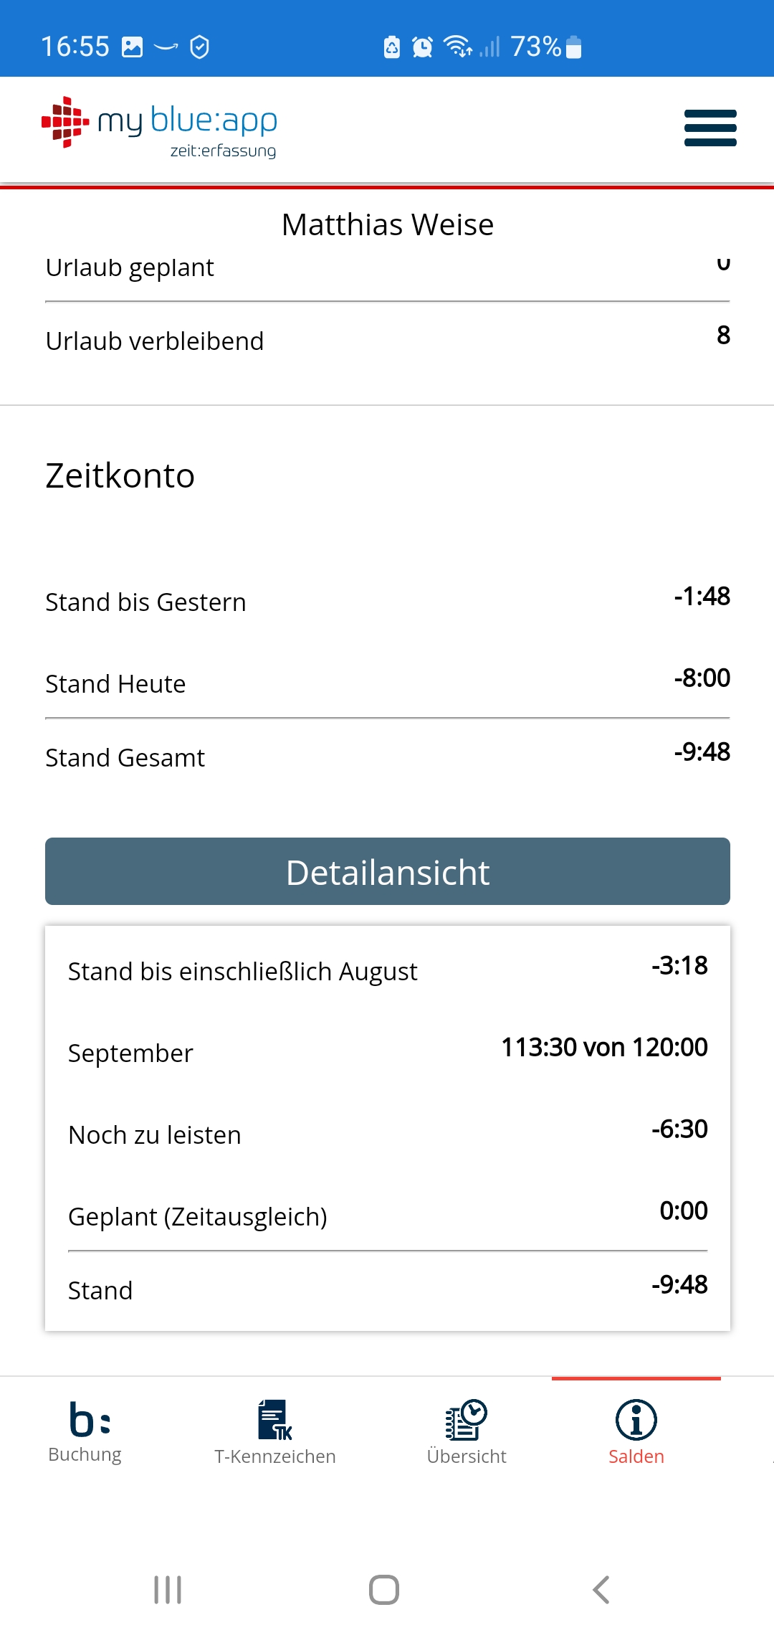
Task: Tap the Stand Gesamt row
Action: pyautogui.click(x=387, y=757)
